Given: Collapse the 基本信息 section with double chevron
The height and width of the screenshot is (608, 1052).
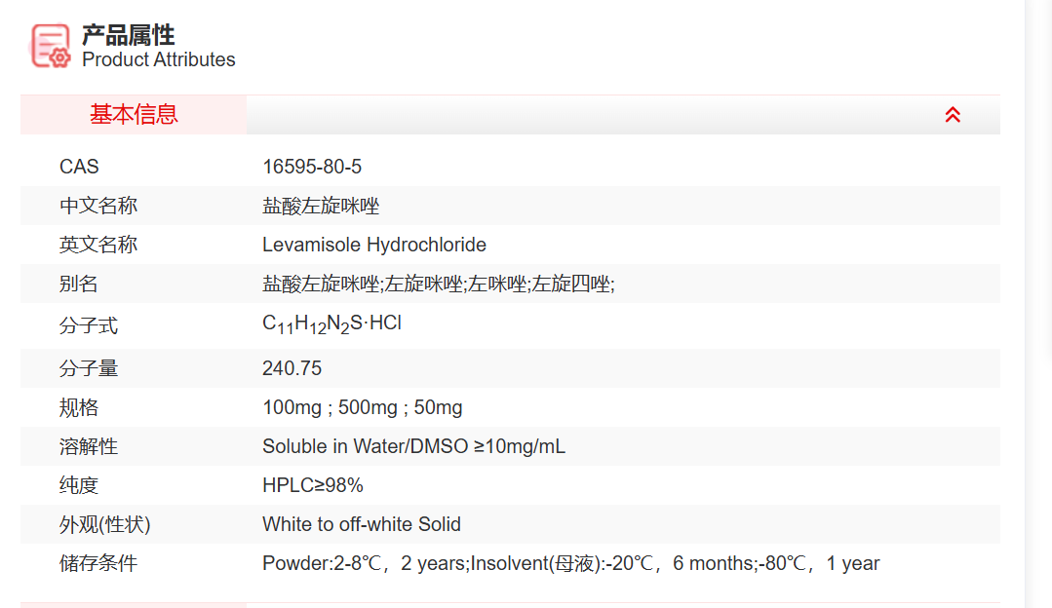Looking at the screenshot, I should [x=953, y=115].
